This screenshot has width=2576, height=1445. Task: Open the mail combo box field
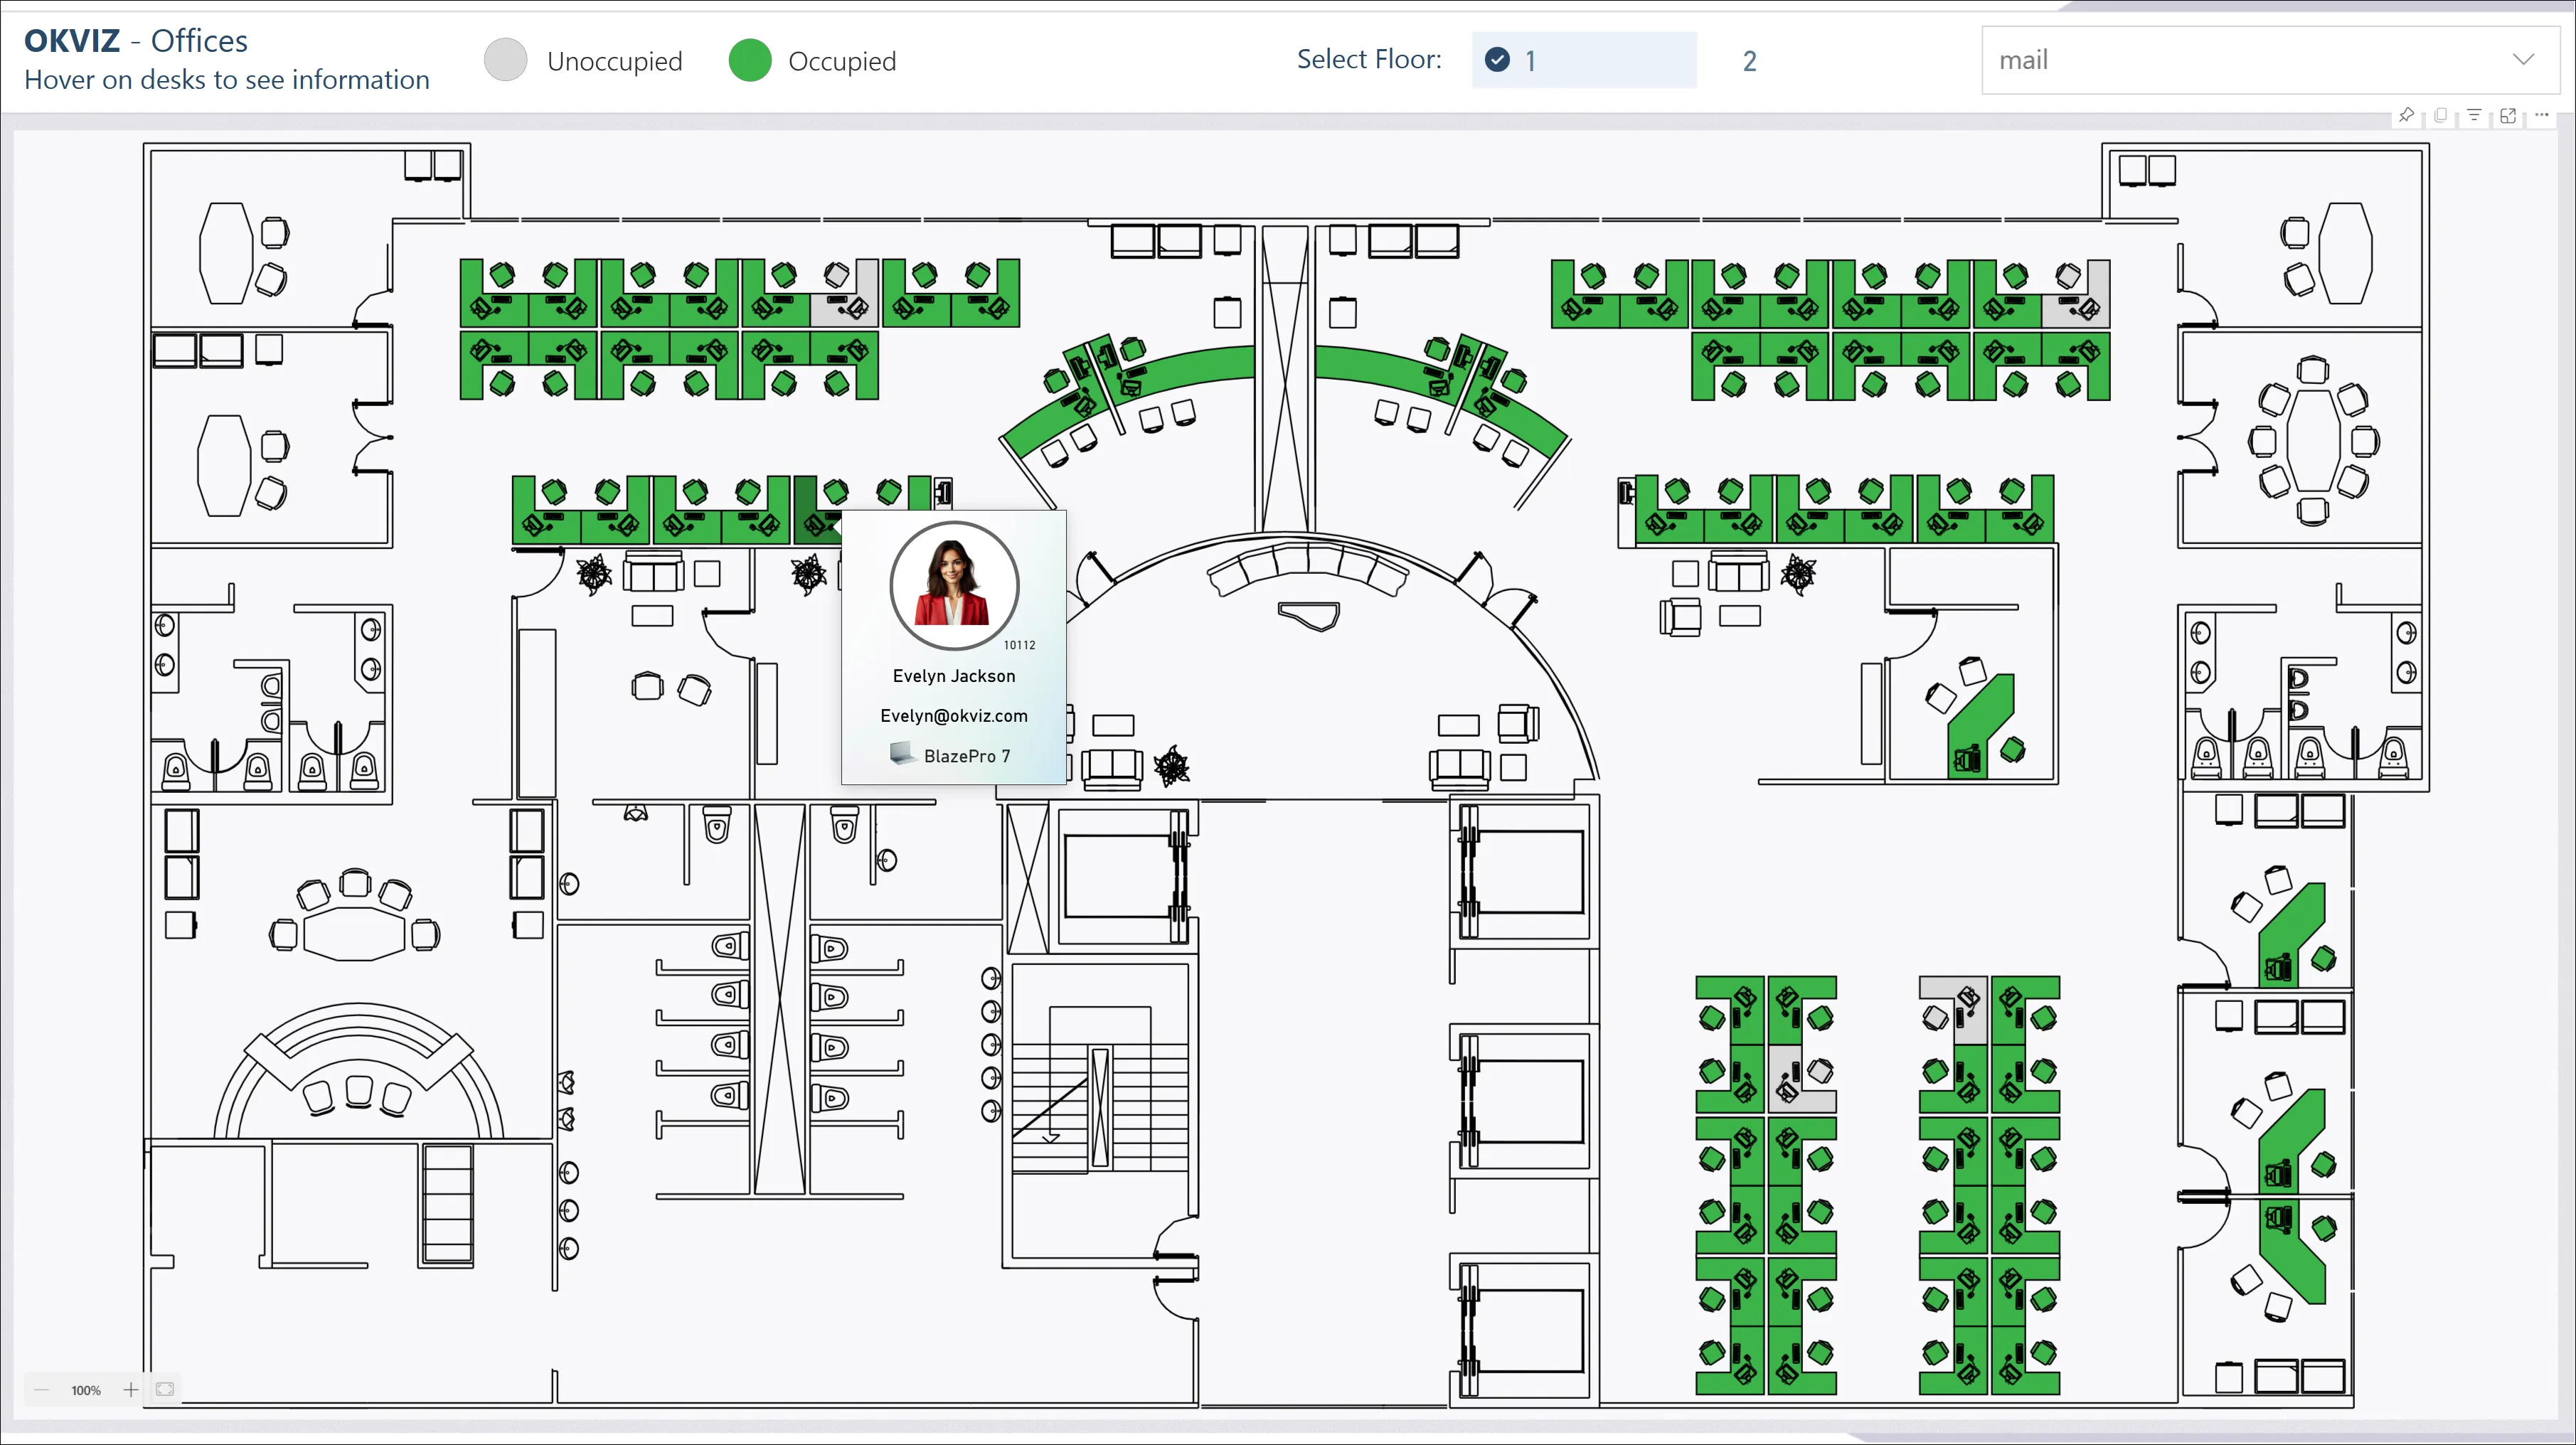pyautogui.click(x=2240, y=60)
